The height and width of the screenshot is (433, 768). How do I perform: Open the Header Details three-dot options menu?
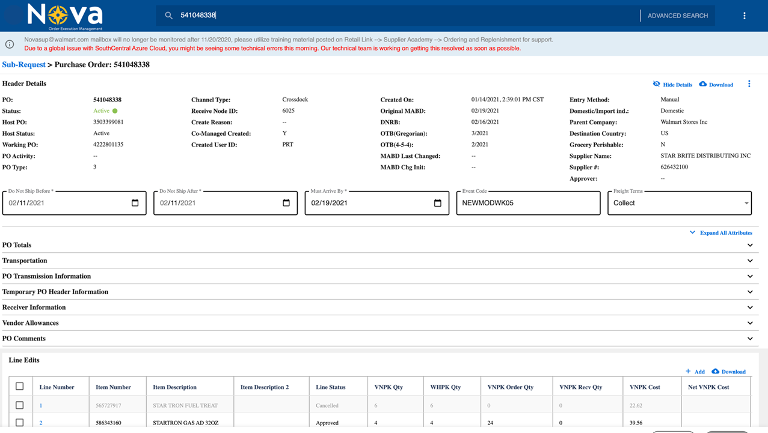749,84
